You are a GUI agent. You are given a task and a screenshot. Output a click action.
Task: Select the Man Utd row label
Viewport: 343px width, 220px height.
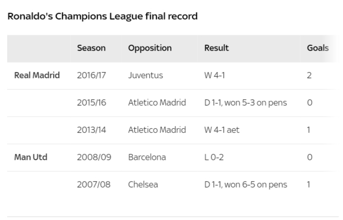[x=31, y=157]
